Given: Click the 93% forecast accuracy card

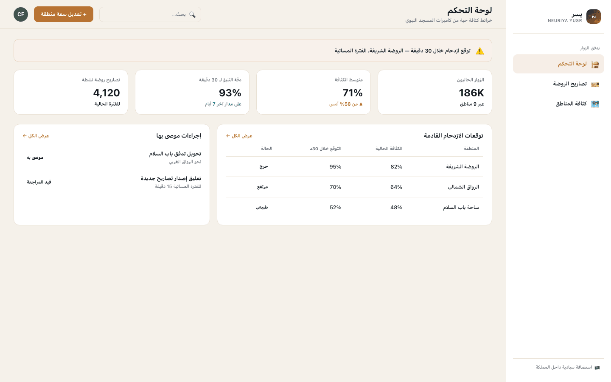Looking at the screenshot, I should tap(192, 92).
